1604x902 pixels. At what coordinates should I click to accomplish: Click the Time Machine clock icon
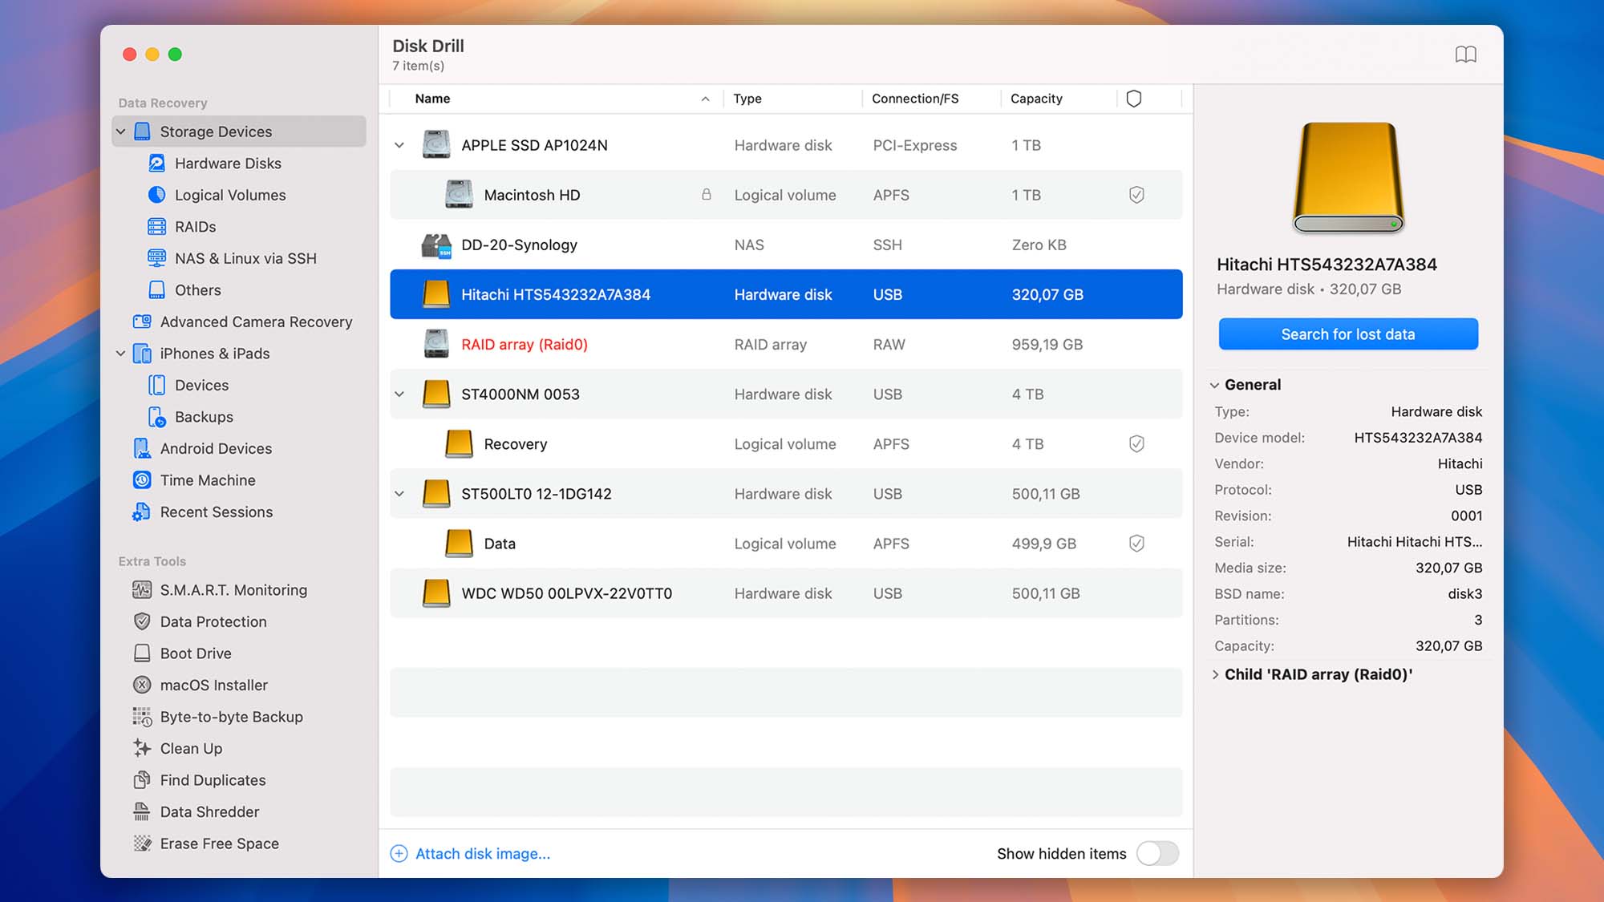coord(142,480)
